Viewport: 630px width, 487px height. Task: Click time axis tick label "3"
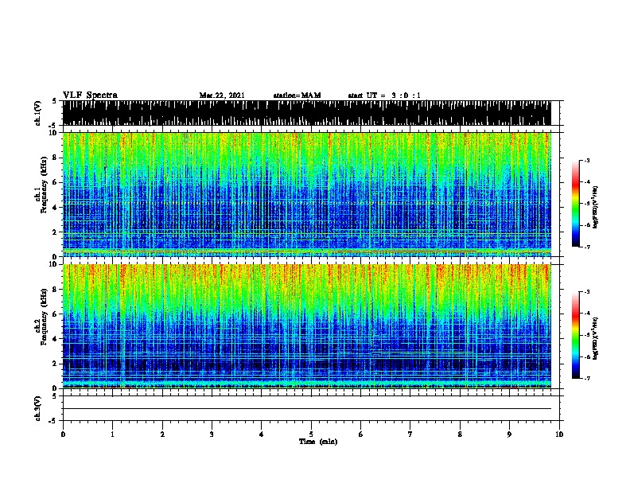pos(212,434)
